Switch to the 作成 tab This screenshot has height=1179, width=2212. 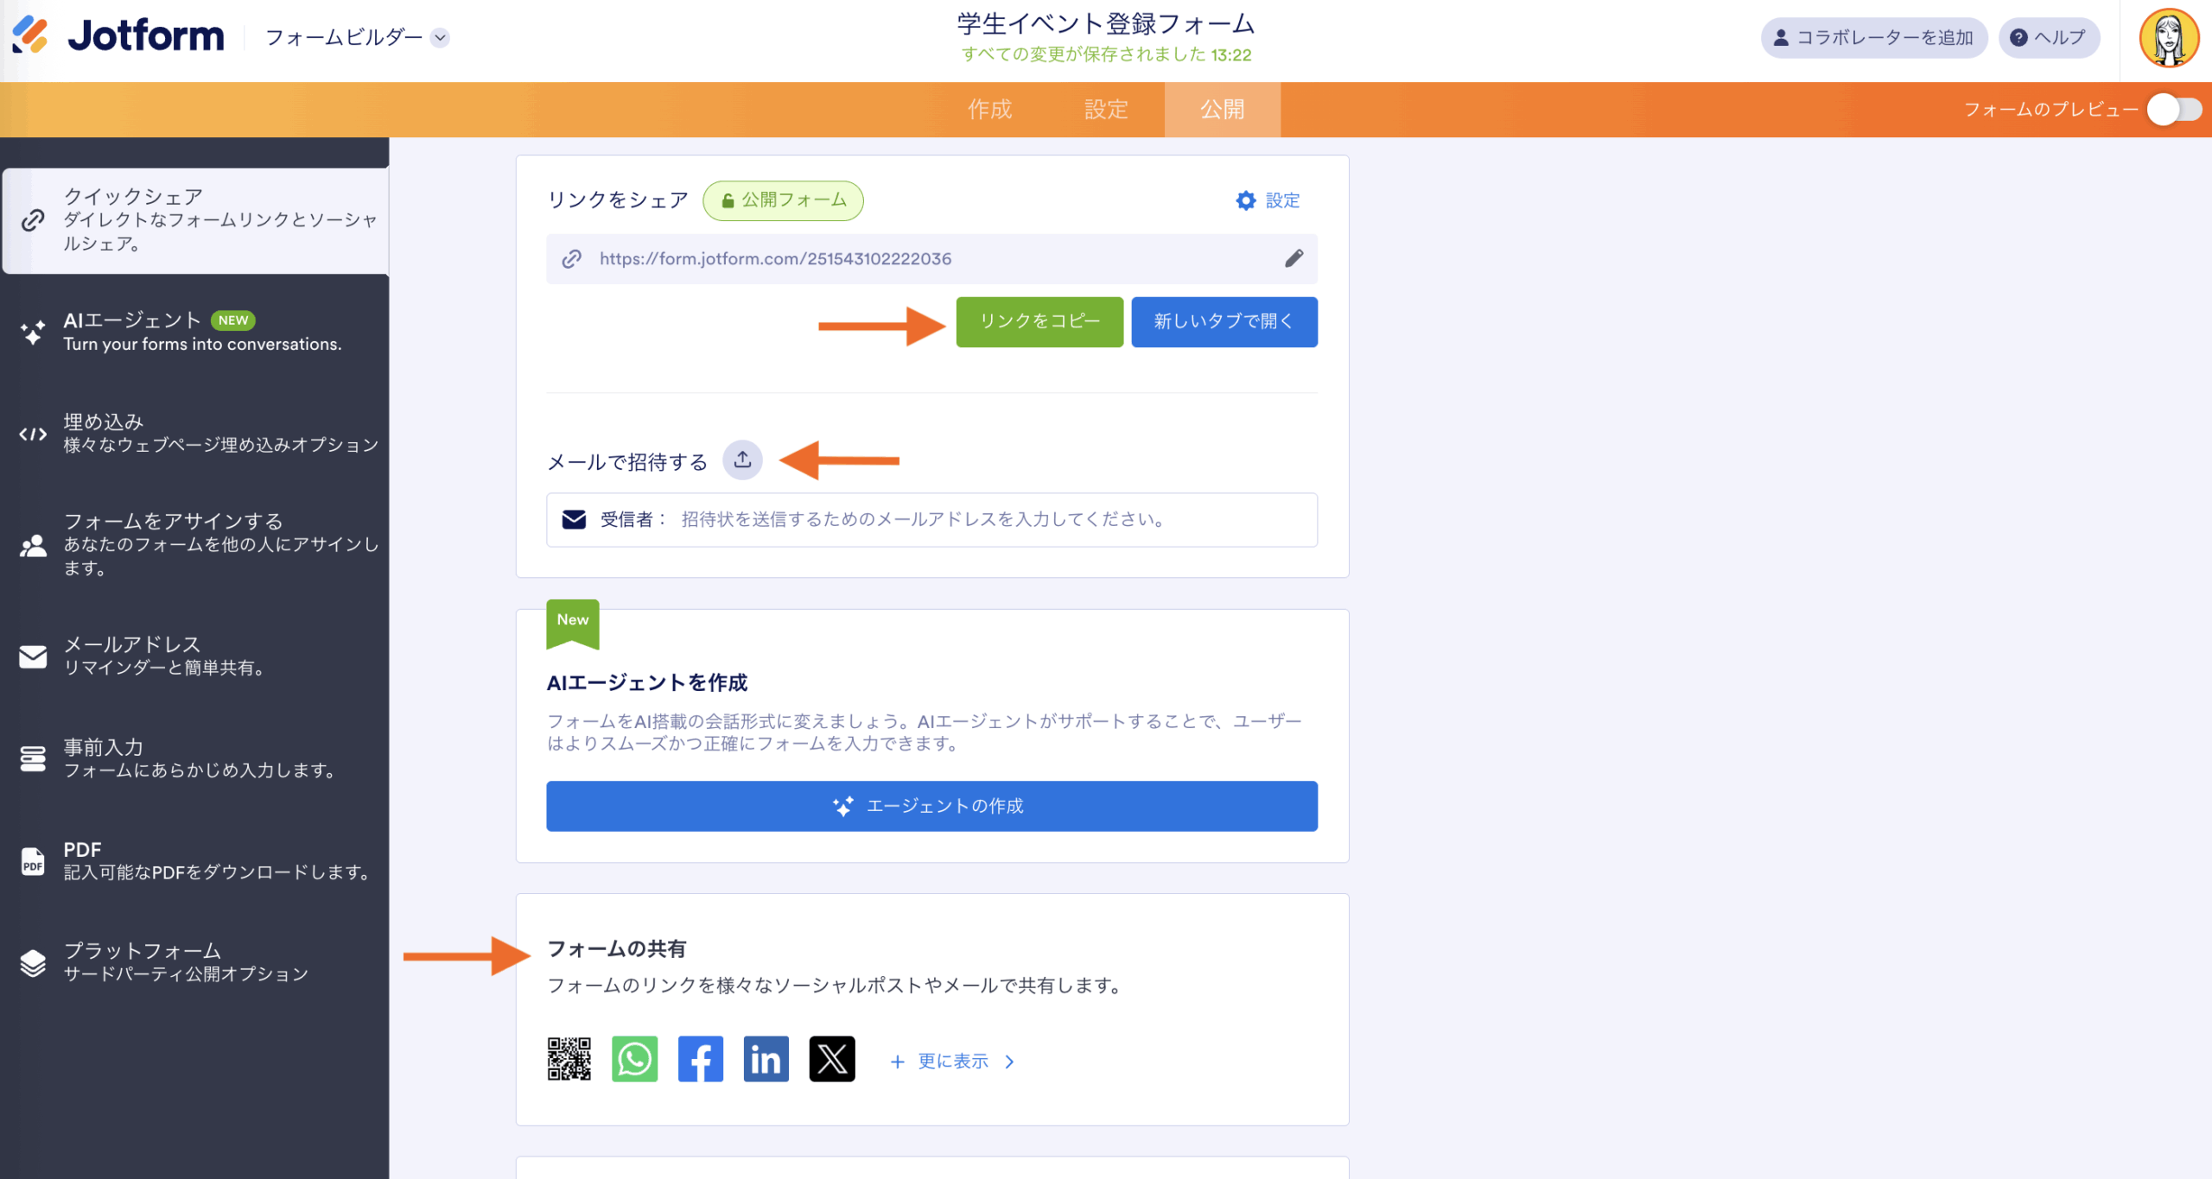[989, 110]
